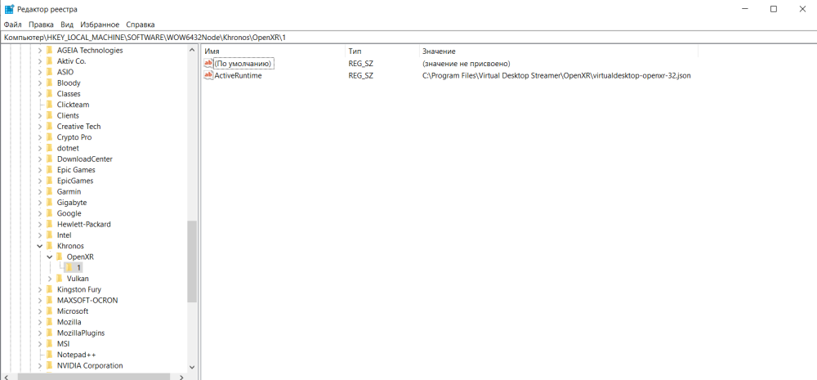Click the tree horizontal scrollbar left arrow

6,377
